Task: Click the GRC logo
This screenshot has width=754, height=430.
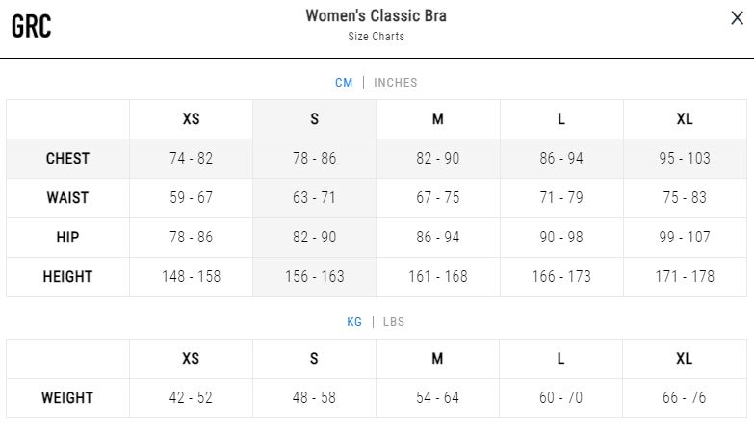Action: tap(31, 26)
